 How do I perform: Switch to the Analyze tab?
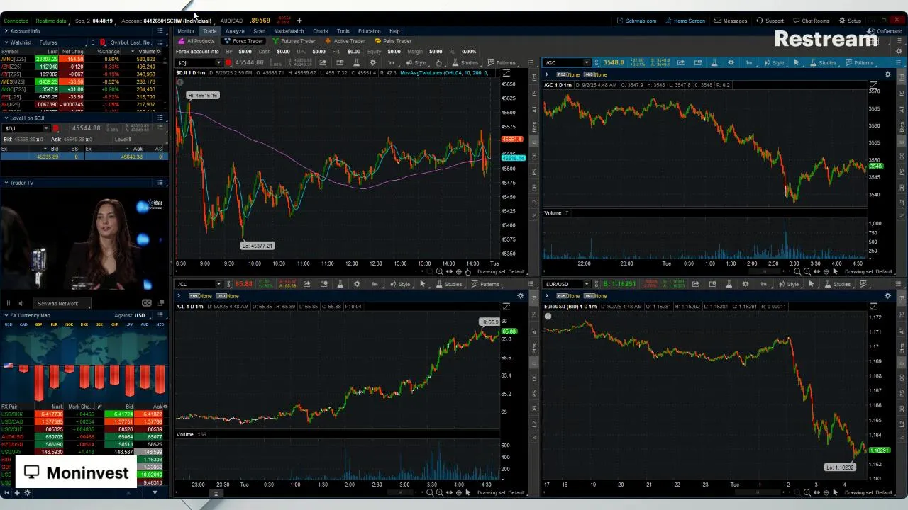pos(235,31)
